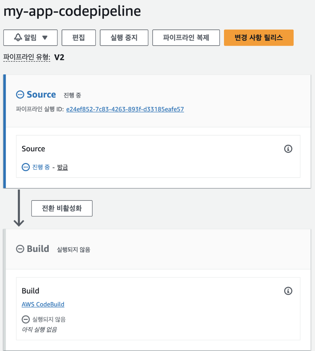Click 파이프라인 복제 to clone pipeline
This screenshot has width=315, height=351.
pos(186,38)
